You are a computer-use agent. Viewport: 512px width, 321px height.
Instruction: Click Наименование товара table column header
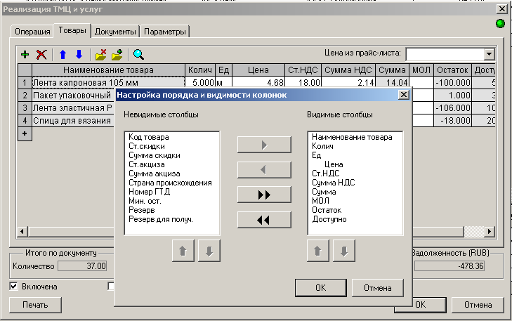coord(108,70)
